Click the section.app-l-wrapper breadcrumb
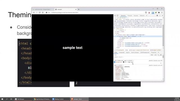This screenshot has height=101, width=180. click(139, 50)
